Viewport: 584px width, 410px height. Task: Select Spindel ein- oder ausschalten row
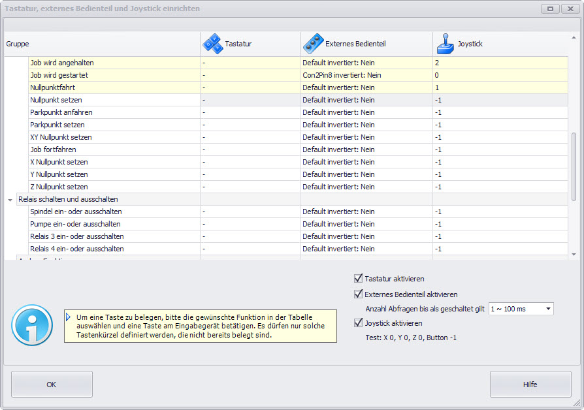(x=76, y=212)
